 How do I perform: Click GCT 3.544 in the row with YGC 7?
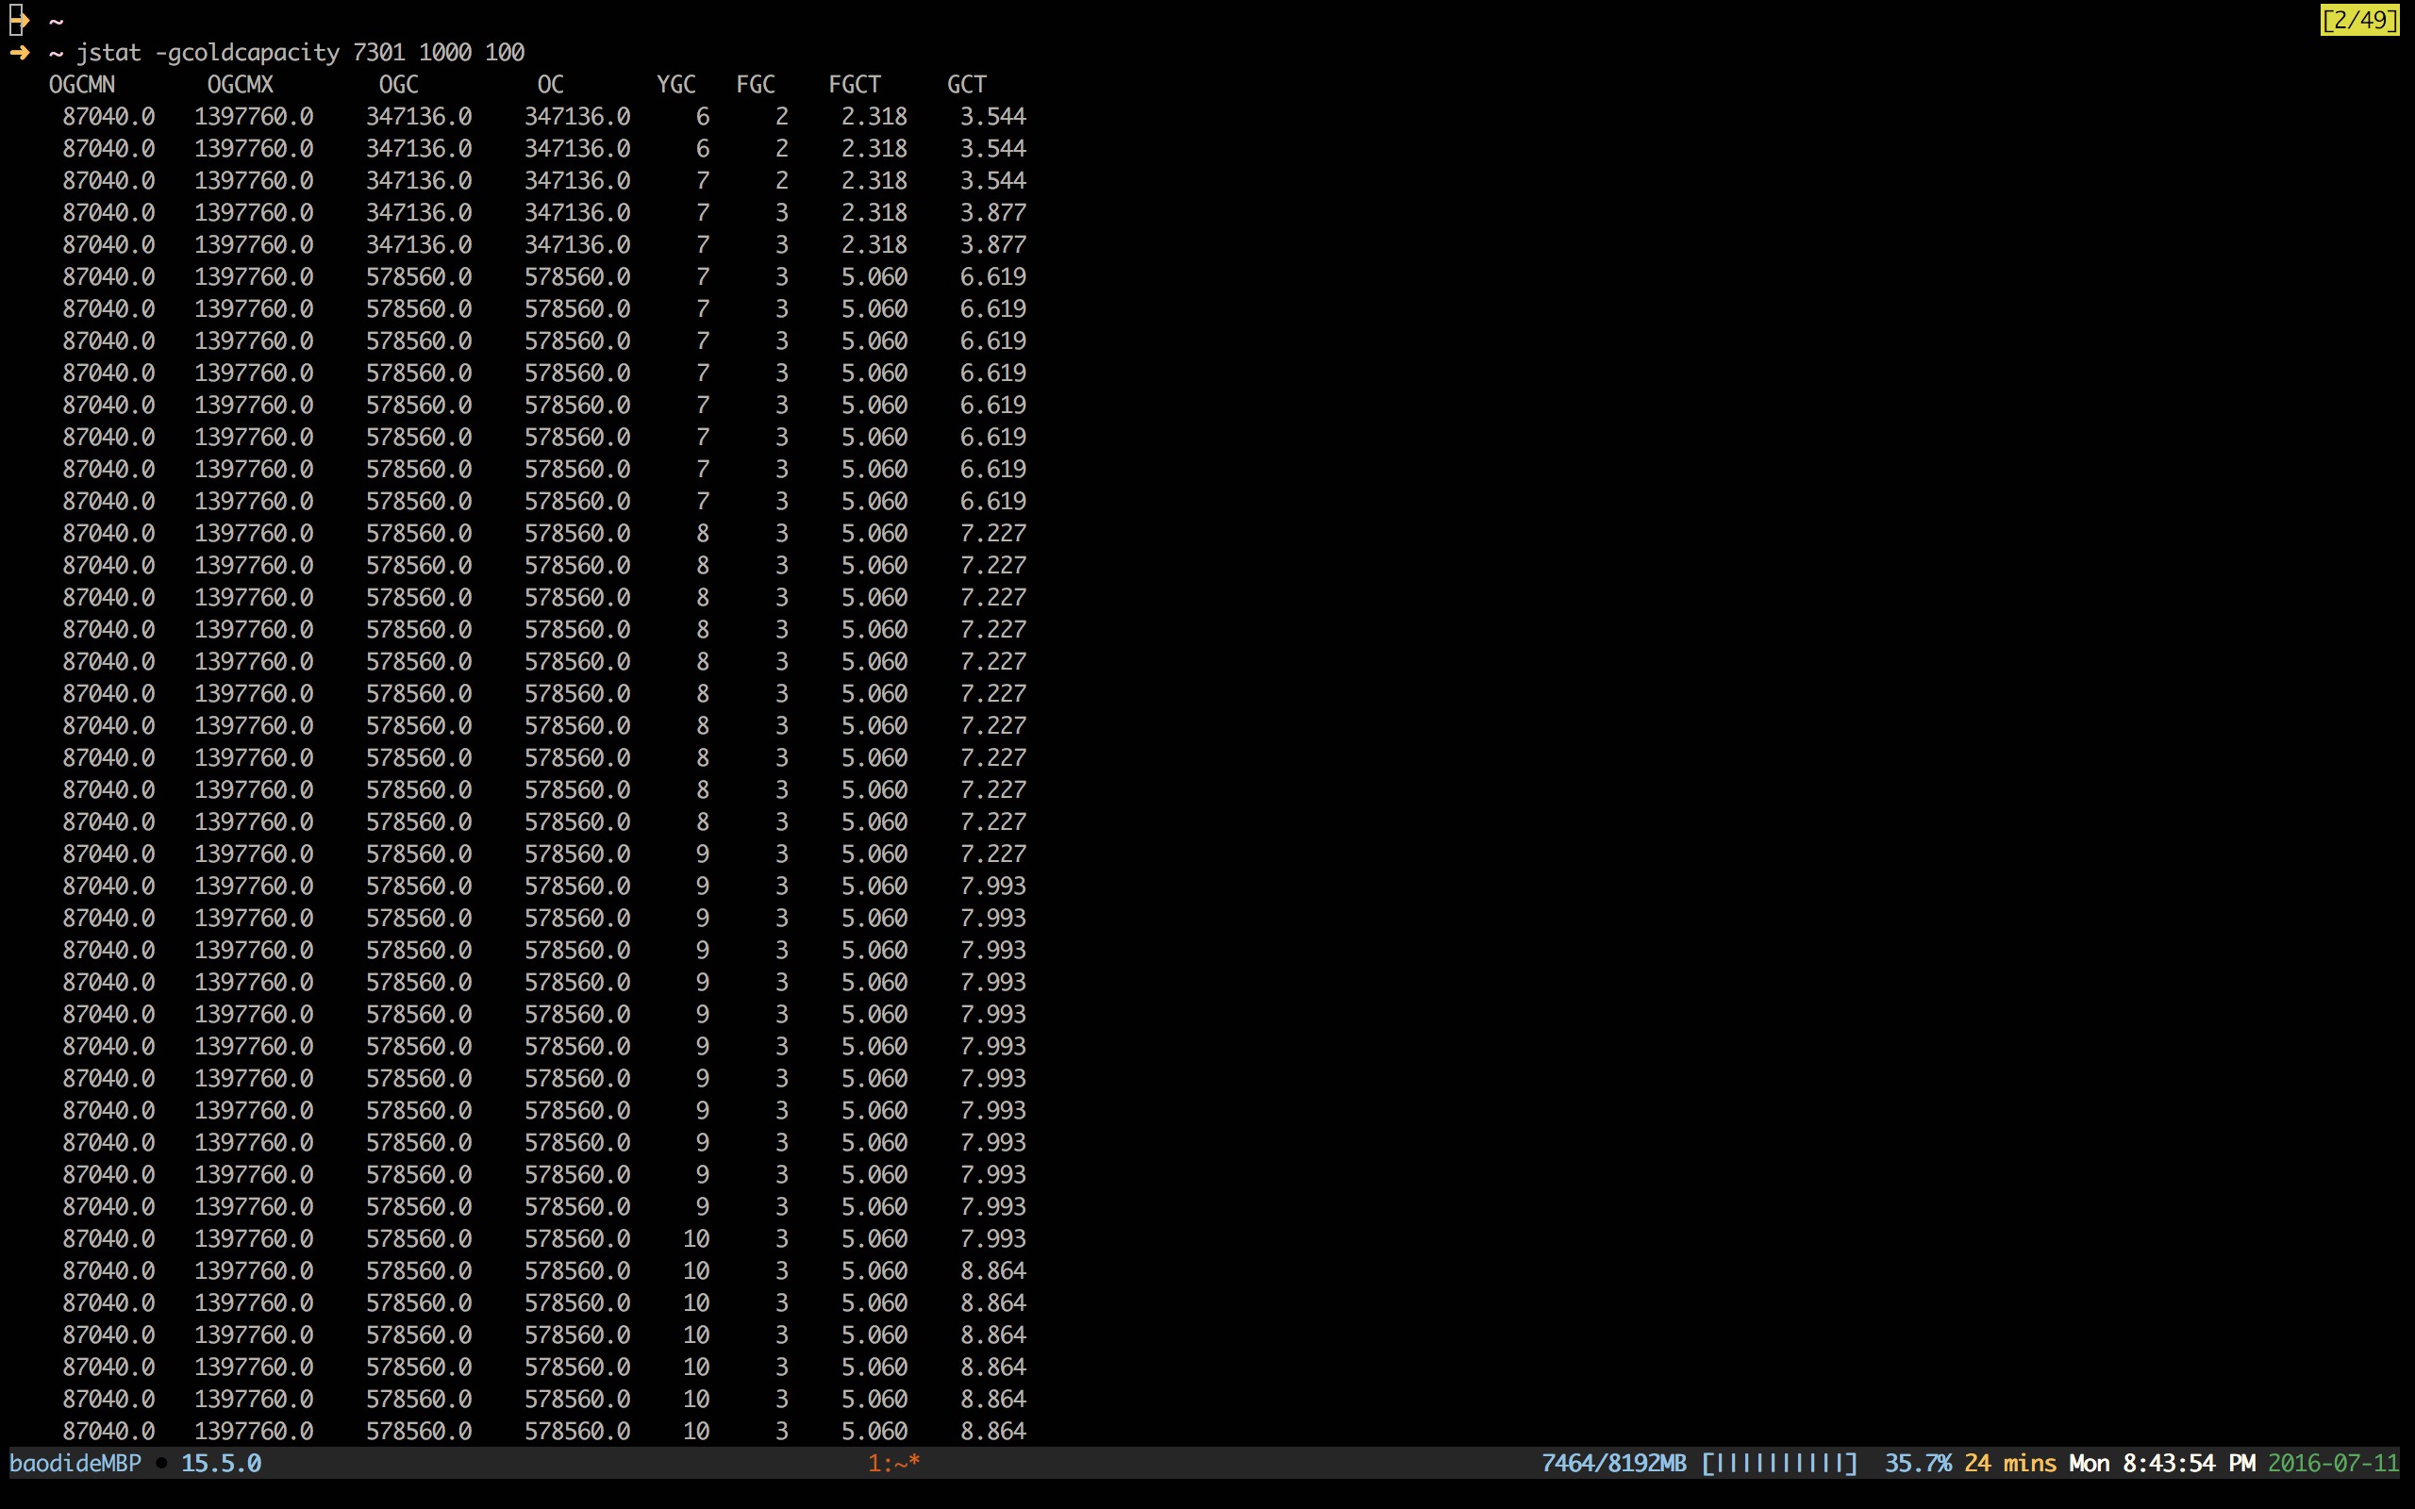[x=993, y=181]
